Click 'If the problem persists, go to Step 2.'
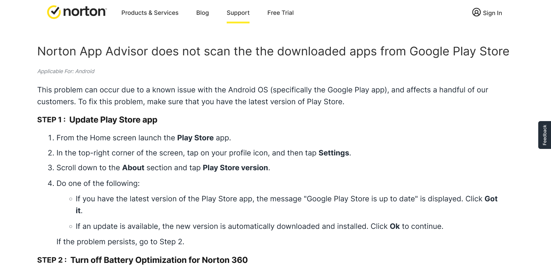Screen dimensions: 551x270 click(x=120, y=242)
